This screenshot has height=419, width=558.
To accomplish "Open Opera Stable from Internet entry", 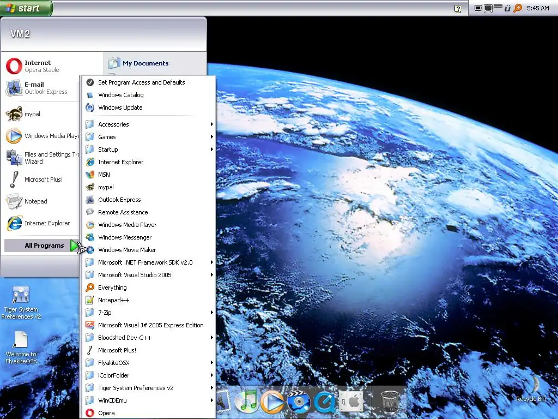I will 40,66.
